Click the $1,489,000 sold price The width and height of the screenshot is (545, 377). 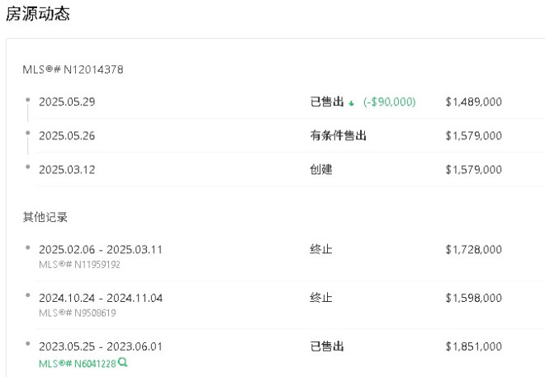click(x=473, y=101)
